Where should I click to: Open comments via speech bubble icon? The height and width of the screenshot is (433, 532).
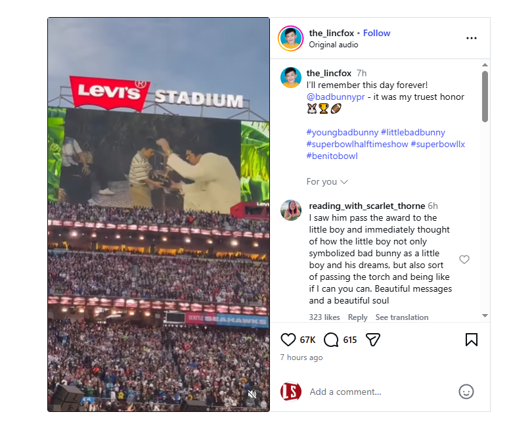coord(332,339)
